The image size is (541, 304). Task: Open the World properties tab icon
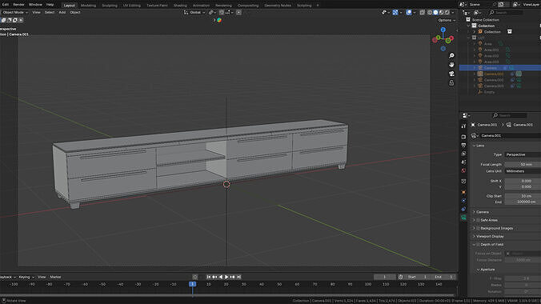463,171
